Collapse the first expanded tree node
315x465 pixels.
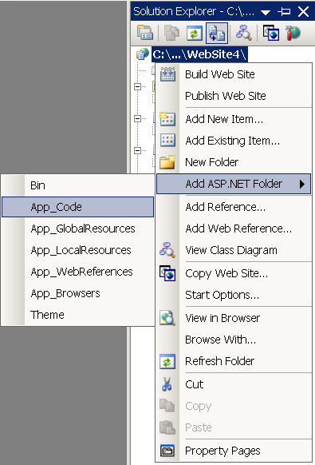pyautogui.click(x=137, y=86)
